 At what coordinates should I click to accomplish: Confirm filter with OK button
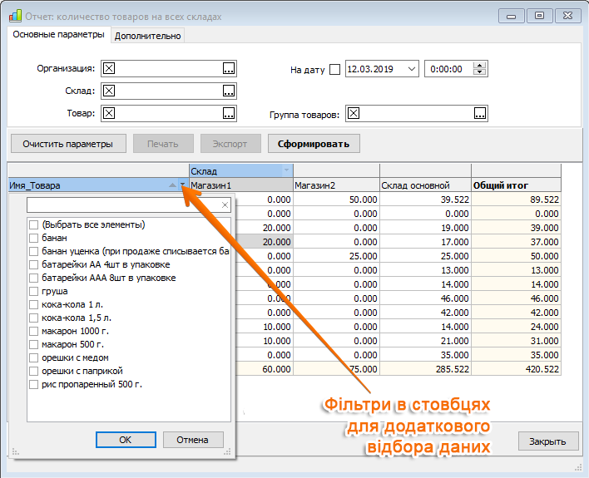pyautogui.click(x=126, y=440)
